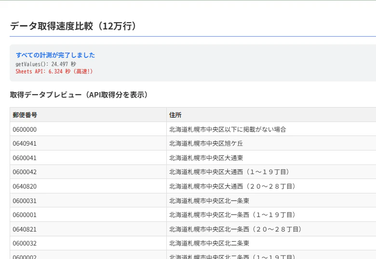The width and height of the screenshot is (376, 259).
Task: Select postal code cell 0640821
Action: click(88, 229)
